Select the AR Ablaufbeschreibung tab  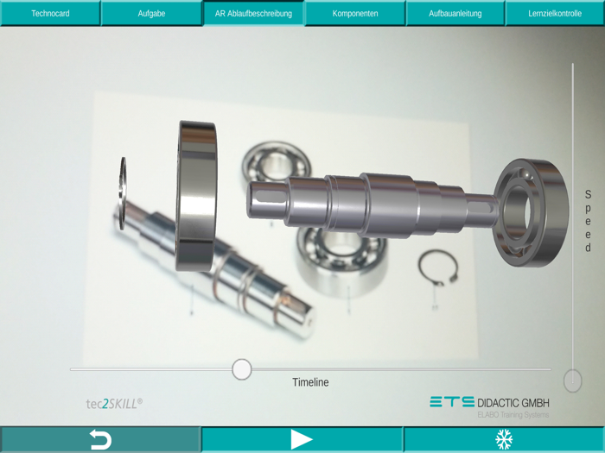click(253, 13)
